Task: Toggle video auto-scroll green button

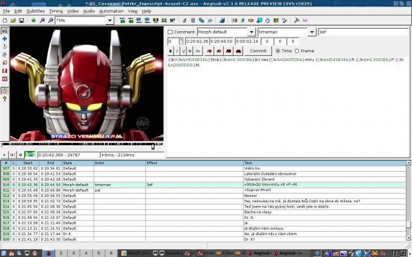Action: [30, 155]
